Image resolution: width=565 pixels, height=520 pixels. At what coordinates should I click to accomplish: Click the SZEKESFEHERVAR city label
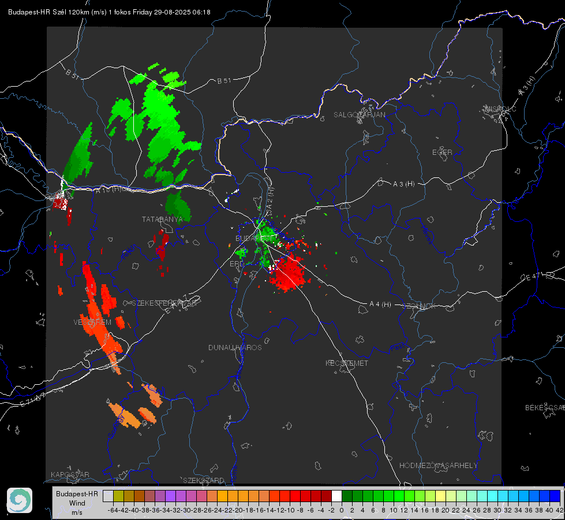pos(164,303)
